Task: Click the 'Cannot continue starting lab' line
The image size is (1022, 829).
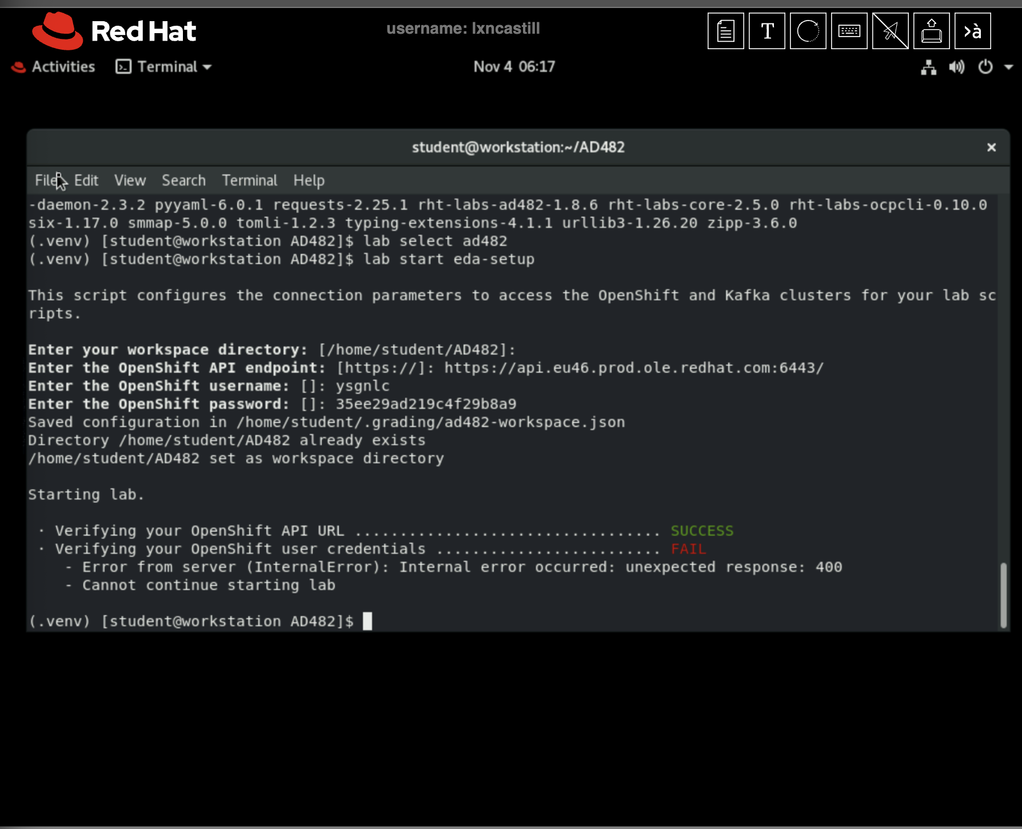Action: click(200, 585)
